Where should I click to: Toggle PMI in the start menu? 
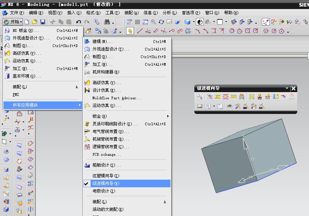[43, 94]
